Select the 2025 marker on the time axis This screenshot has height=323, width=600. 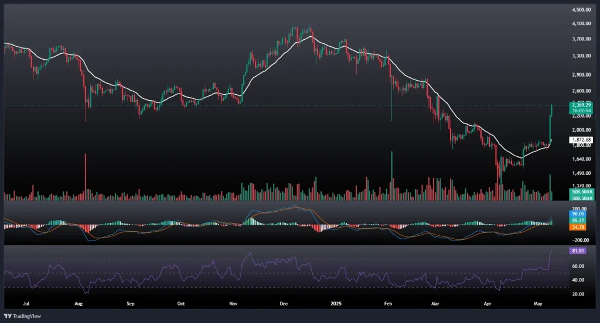336,304
